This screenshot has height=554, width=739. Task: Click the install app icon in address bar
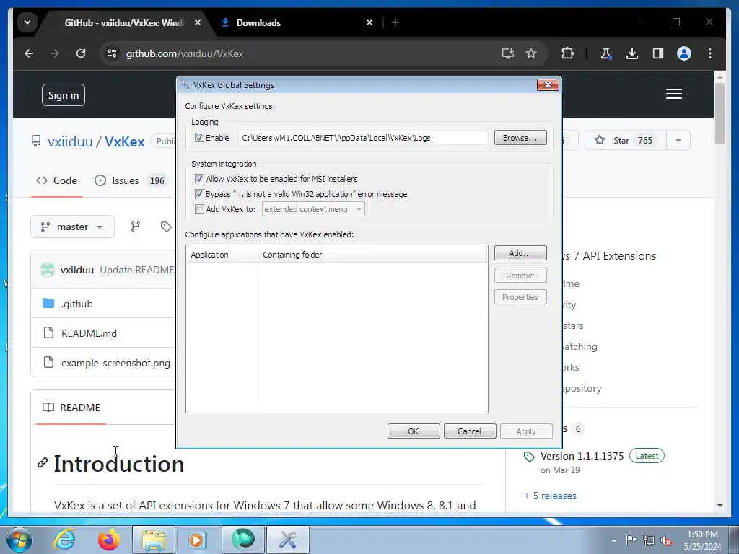coord(507,53)
